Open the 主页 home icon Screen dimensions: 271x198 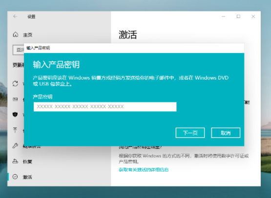click(16, 35)
